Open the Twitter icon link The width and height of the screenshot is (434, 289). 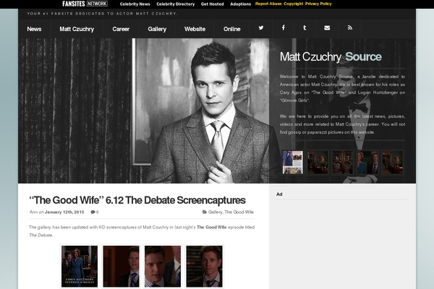coord(261,27)
